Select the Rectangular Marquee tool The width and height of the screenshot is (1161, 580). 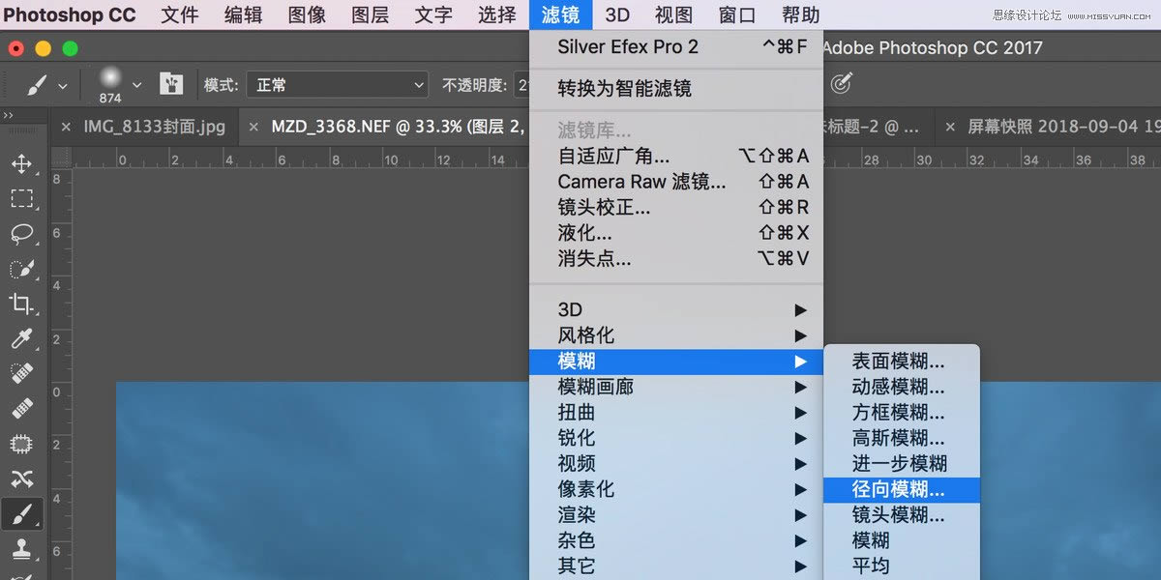(21, 199)
